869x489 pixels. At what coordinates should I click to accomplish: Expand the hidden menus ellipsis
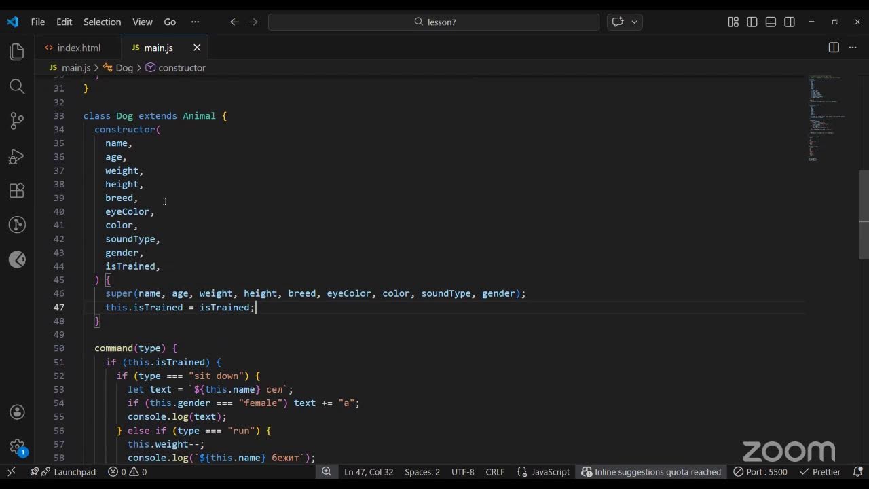(x=196, y=22)
